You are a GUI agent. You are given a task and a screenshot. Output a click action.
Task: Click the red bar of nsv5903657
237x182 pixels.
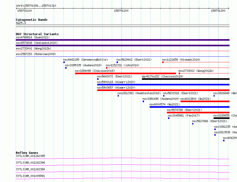[163, 90]
